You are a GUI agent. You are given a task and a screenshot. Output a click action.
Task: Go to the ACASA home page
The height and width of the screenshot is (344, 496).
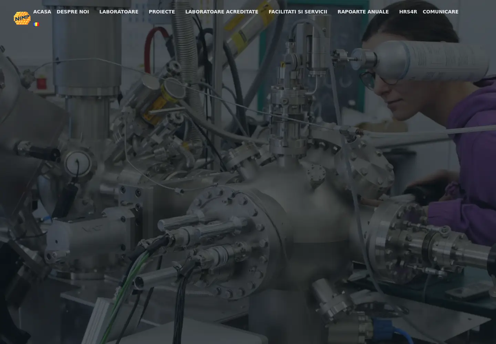(42, 12)
